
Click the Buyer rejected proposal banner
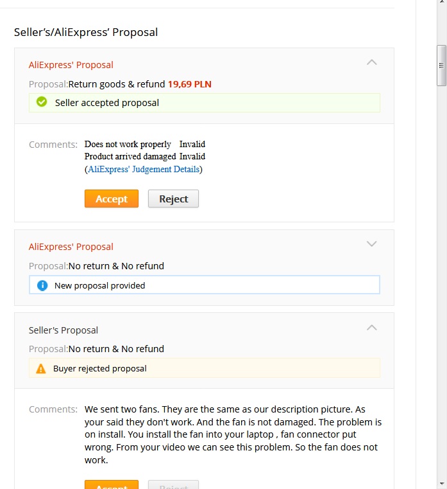(204, 368)
